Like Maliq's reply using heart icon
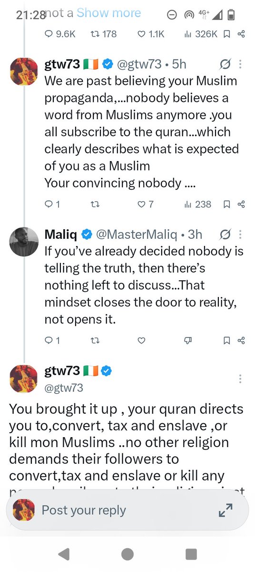Image resolution: width=255 pixels, height=572 pixels. click(141, 340)
